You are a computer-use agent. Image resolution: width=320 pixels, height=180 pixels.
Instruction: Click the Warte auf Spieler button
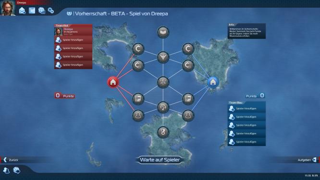click(x=160, y=160)
